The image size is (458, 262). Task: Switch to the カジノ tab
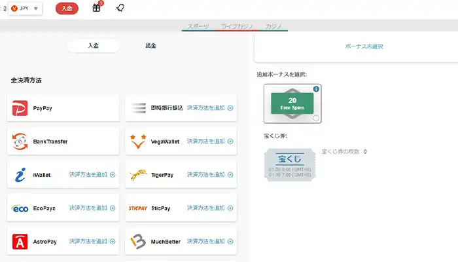coord(273,26)
